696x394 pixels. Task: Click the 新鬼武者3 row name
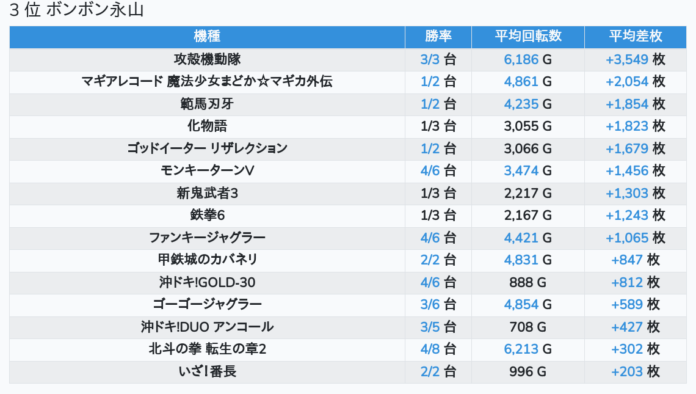[x=207, y=193]
